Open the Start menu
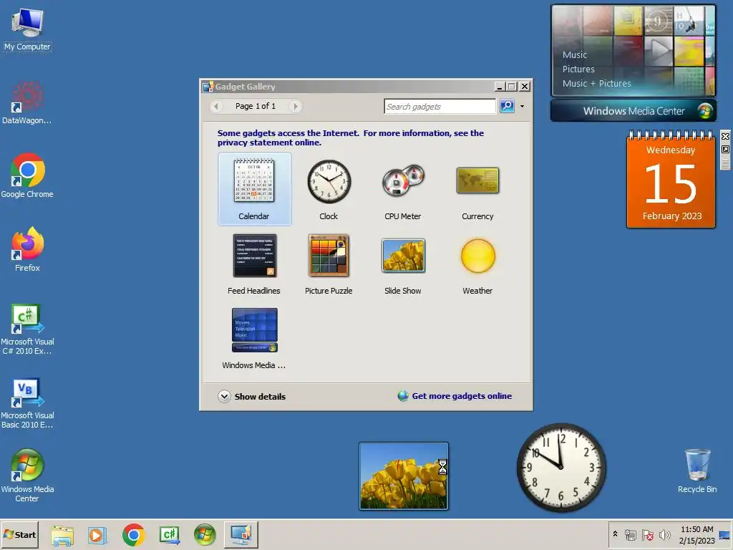The width and height of the screenshot is (733, 550). tap(19, 534)
